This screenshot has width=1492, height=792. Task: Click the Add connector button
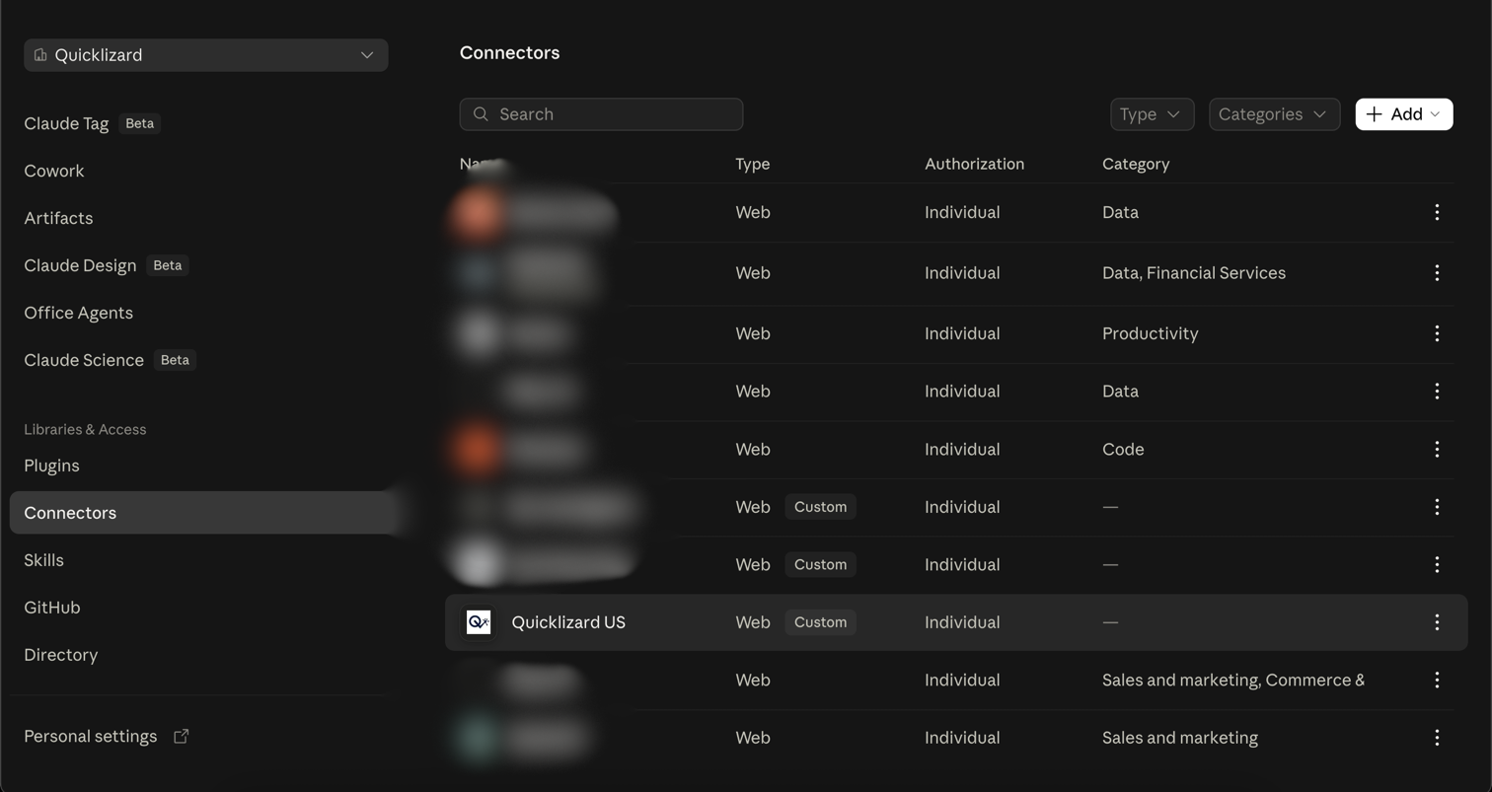pos(1403,114)
